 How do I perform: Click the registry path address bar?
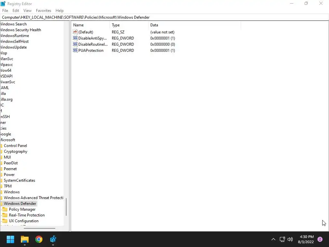tap(164, 17)
